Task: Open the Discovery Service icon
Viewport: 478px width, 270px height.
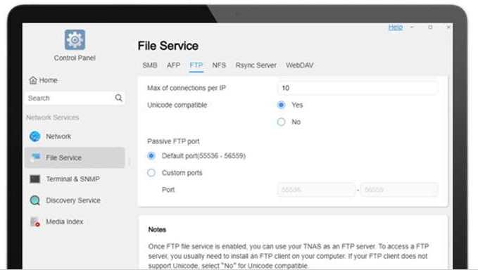Action: point(34,200)
